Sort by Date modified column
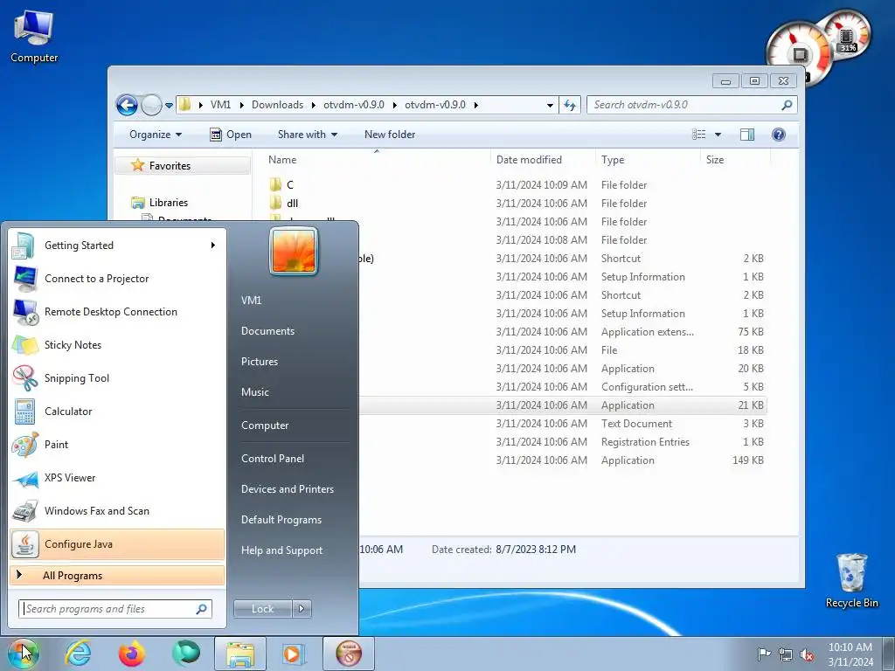This screenshot has height=671, width=895. [x=542, y=160]
